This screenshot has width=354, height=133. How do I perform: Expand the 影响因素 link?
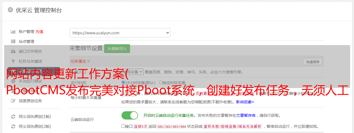pos(245,102)
